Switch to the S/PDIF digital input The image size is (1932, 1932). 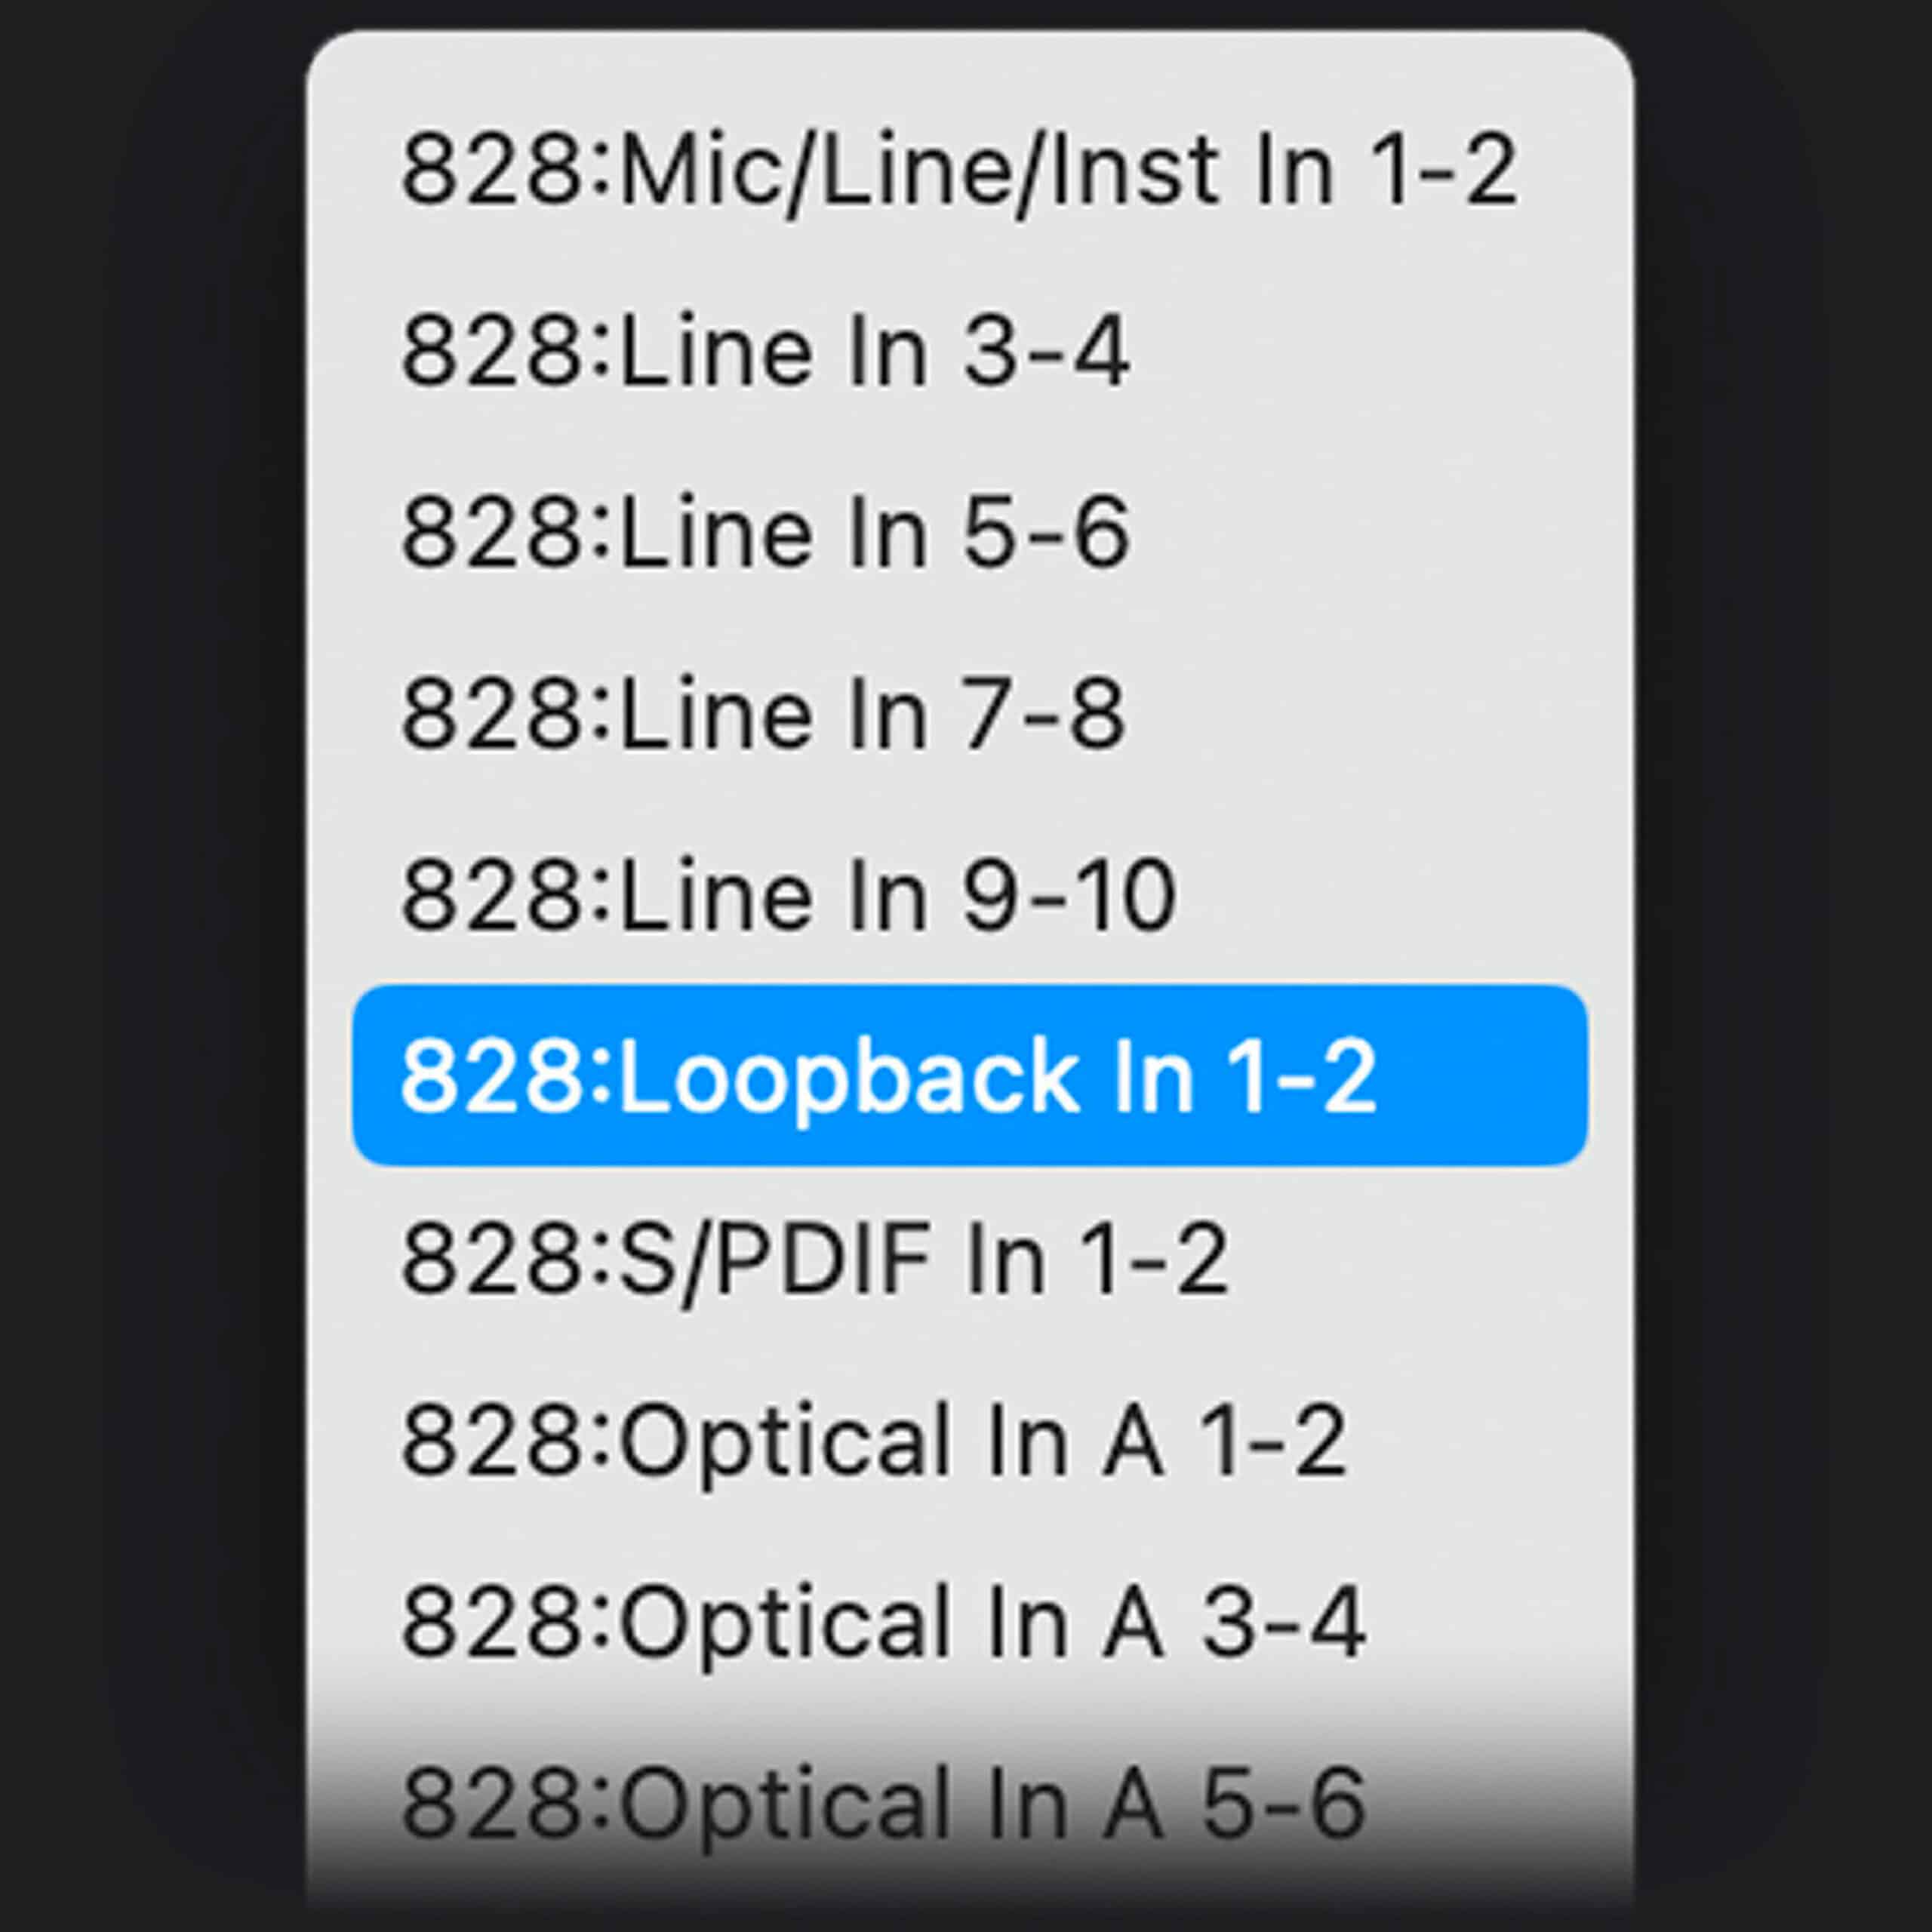click(x=814, y=1258)
